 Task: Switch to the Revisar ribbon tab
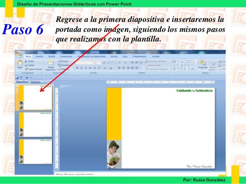114,56
